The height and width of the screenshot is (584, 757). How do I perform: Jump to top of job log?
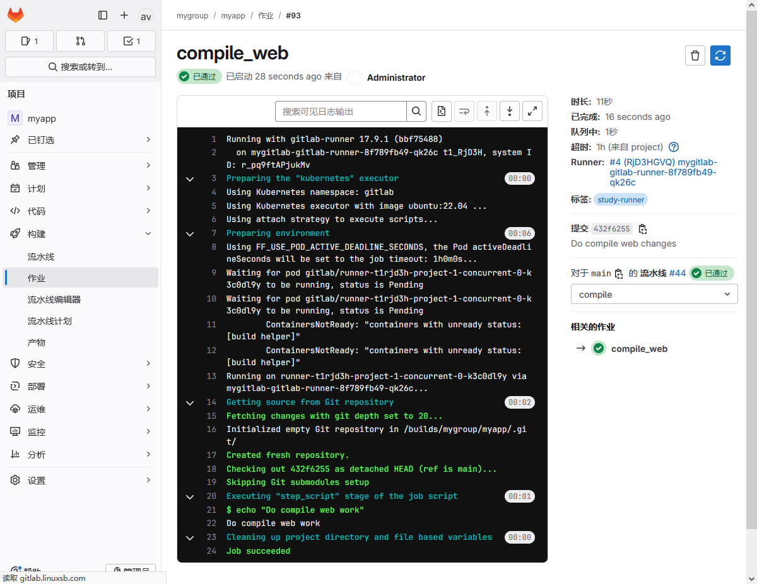(x=487, y=111)
